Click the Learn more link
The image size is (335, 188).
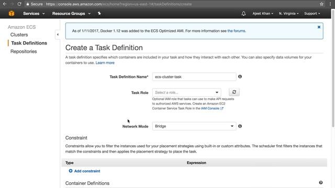click(105, 63)
